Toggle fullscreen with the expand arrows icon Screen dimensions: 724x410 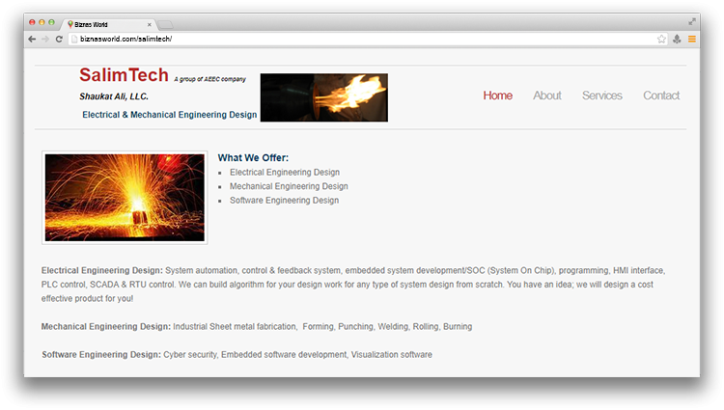pyautogui.click(x=692, y=21)
